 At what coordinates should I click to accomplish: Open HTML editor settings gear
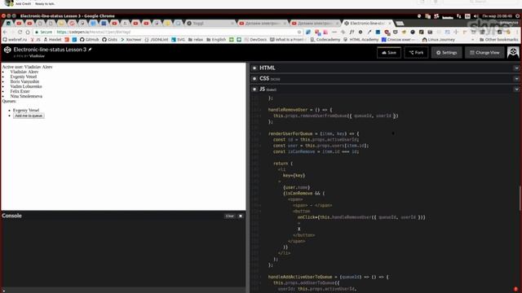[x=254, y=68]
